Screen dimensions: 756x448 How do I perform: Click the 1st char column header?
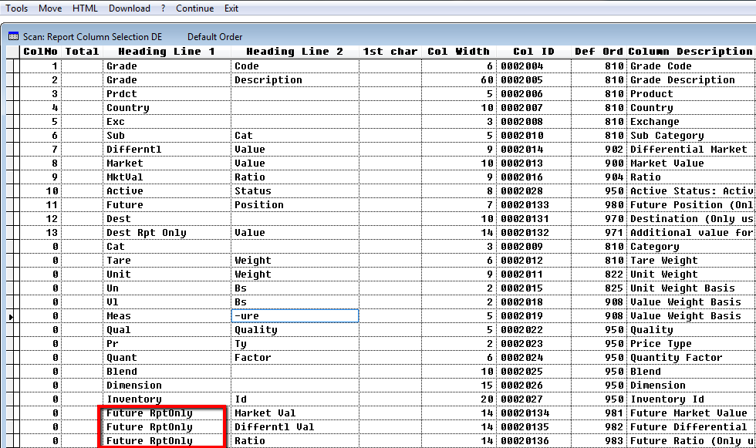[x=390, y=52]
